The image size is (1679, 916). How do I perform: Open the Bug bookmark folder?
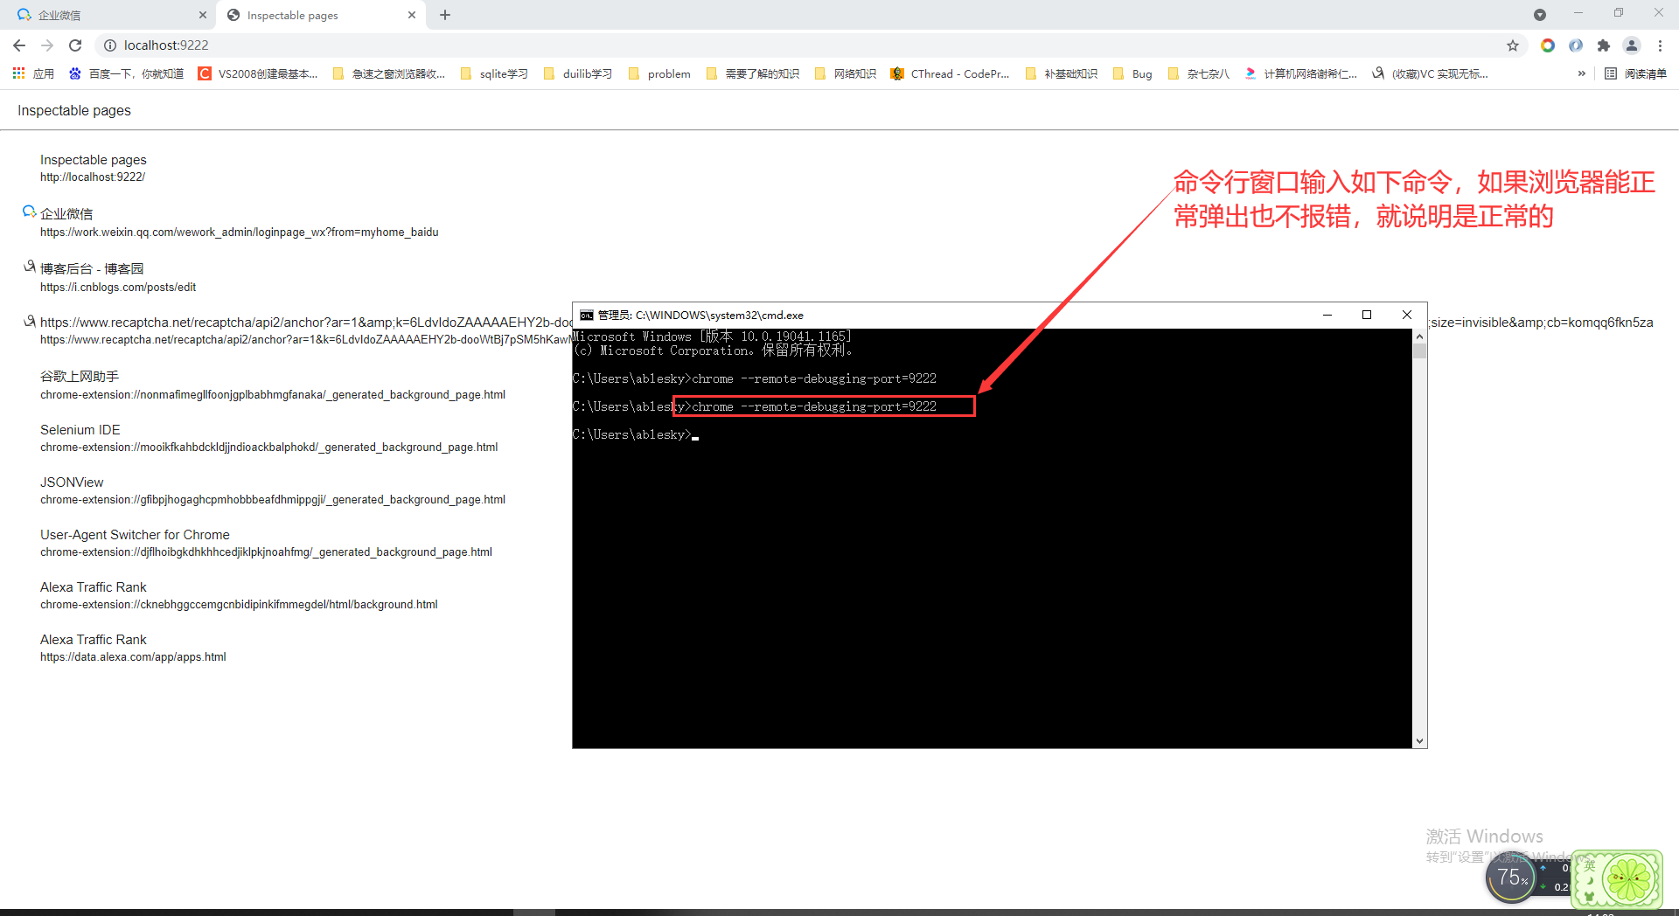(1133, 73)
